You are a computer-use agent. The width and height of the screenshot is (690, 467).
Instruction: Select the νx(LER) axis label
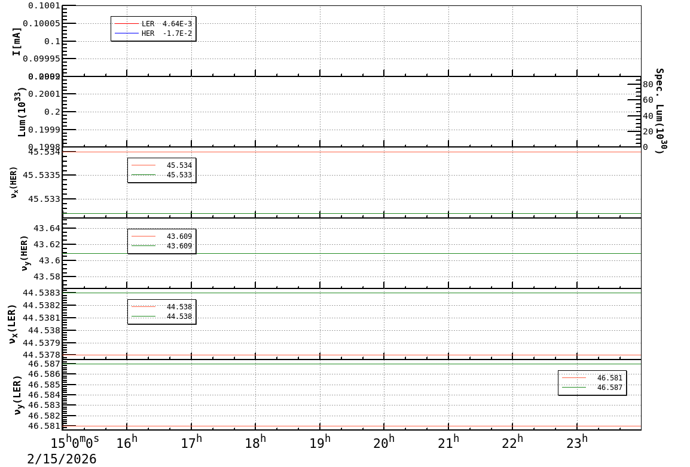click(13, 324)
